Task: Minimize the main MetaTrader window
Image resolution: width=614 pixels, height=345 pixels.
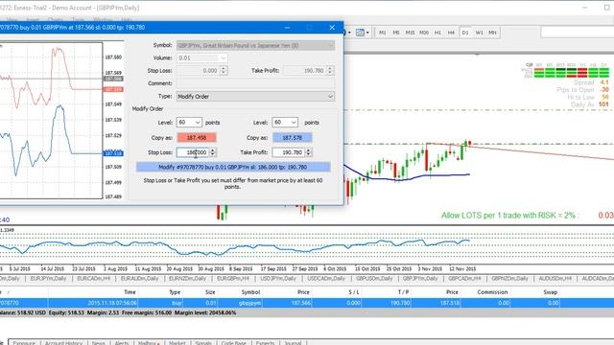Action: click(584, 8)
